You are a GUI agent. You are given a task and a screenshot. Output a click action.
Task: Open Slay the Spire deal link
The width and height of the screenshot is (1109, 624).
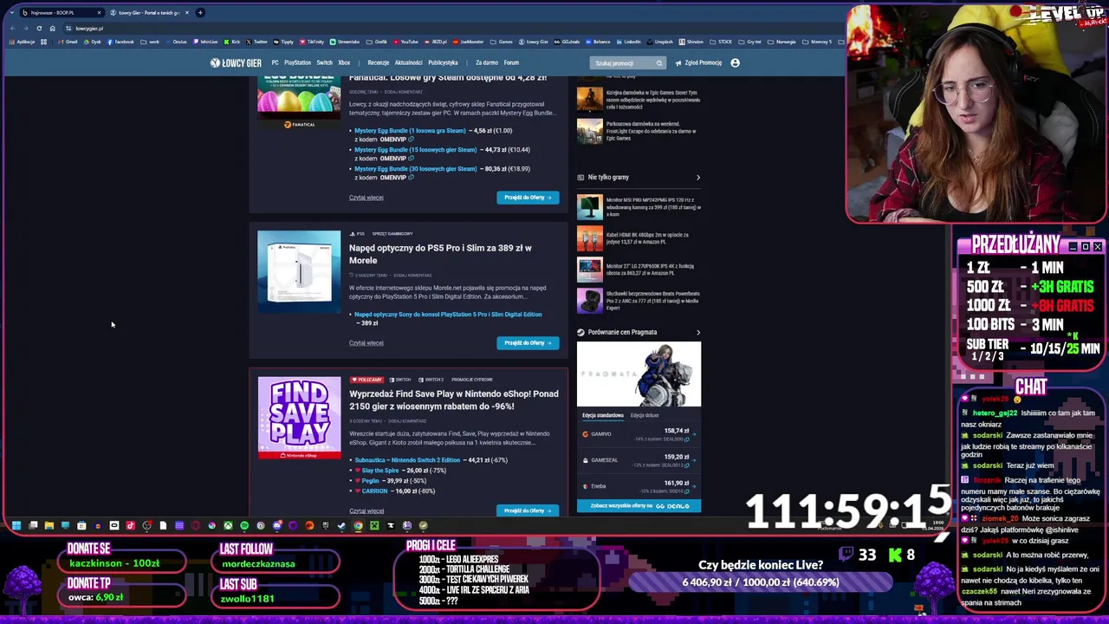[x=379, y=471]
